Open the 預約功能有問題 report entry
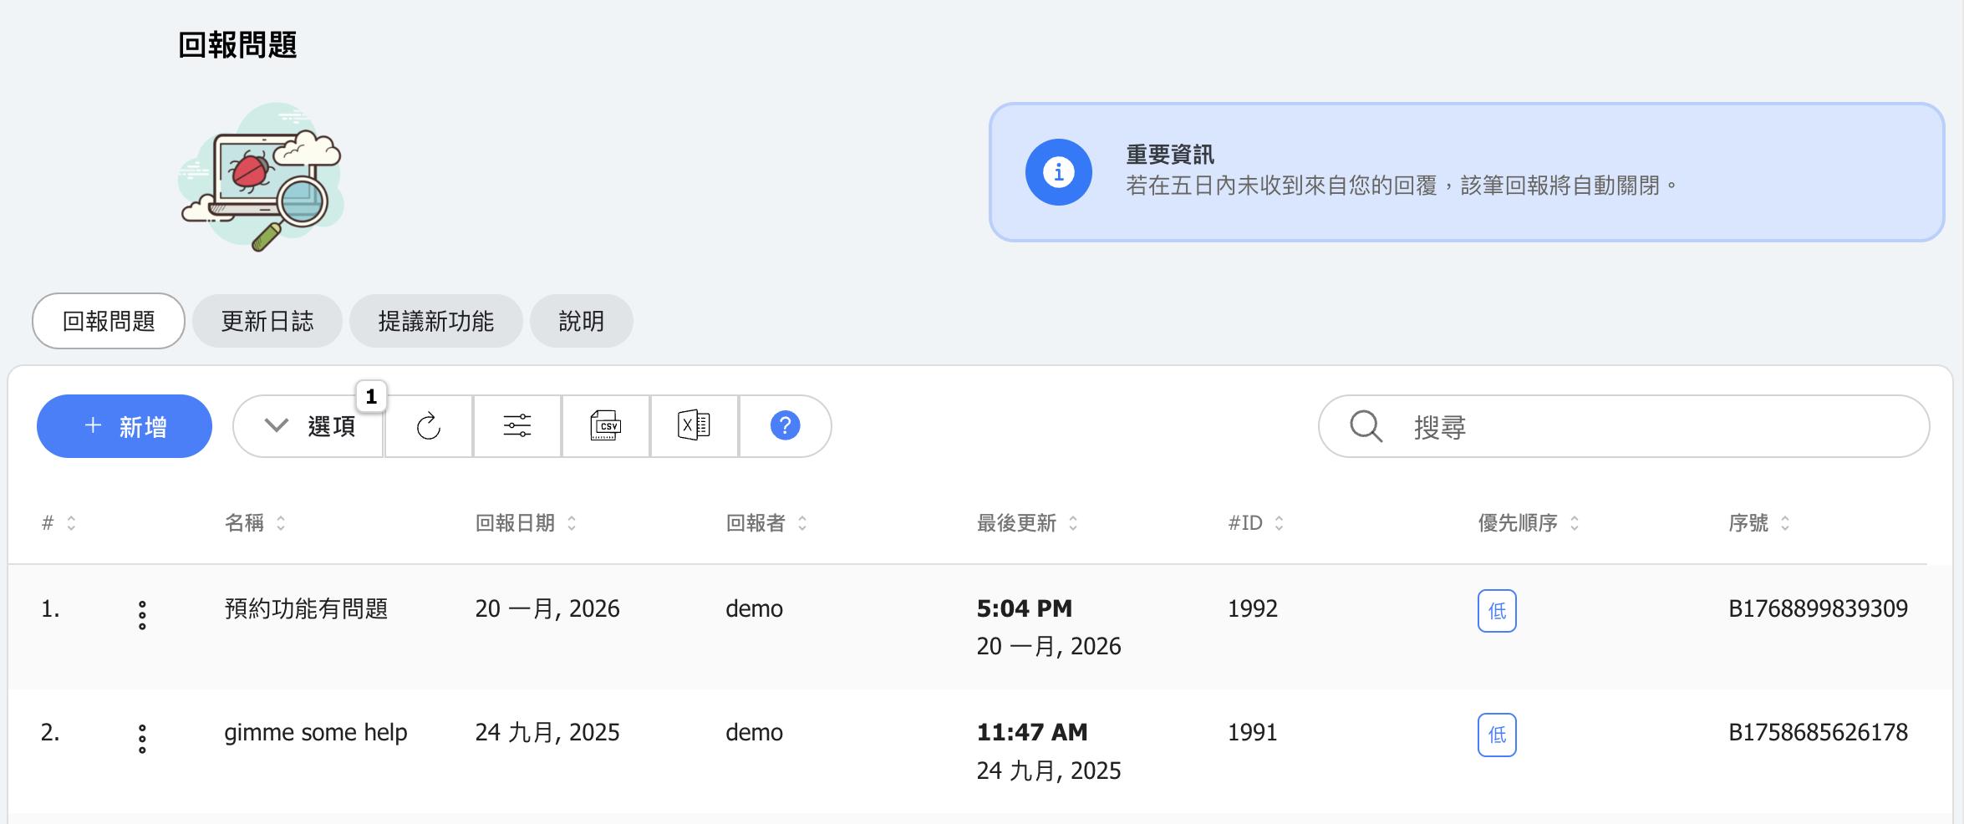Image resolution: width=1964 pixels, height=824 pixels. [306, 608]
